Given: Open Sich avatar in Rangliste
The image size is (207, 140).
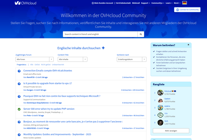Looking at the screenshot, I should pos(160,122).
